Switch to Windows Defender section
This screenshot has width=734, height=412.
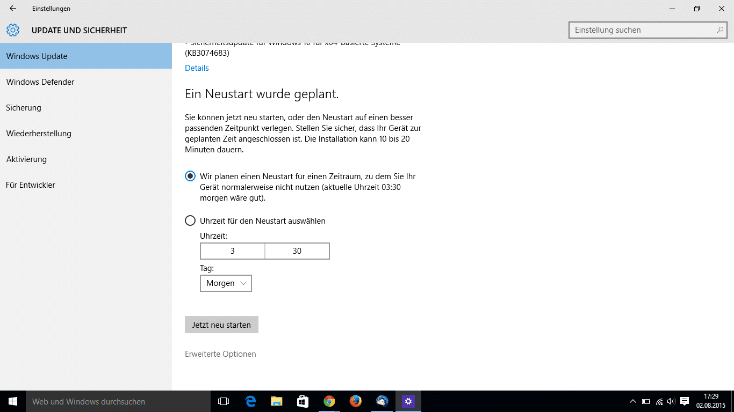pos(40,82)
